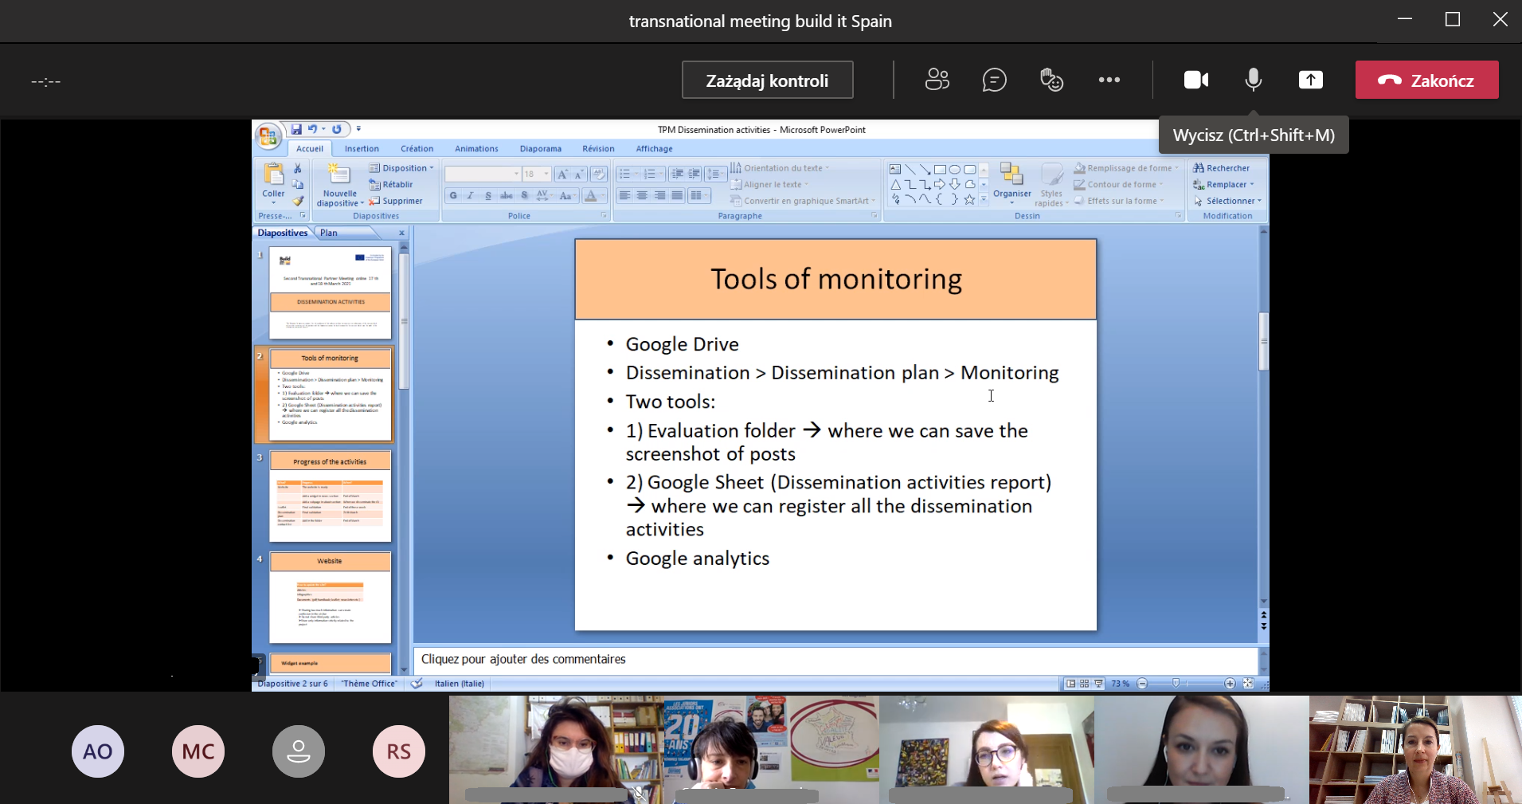Toggle center text alignment
The width and height of the screenshot is (1522, 804).
642,195
